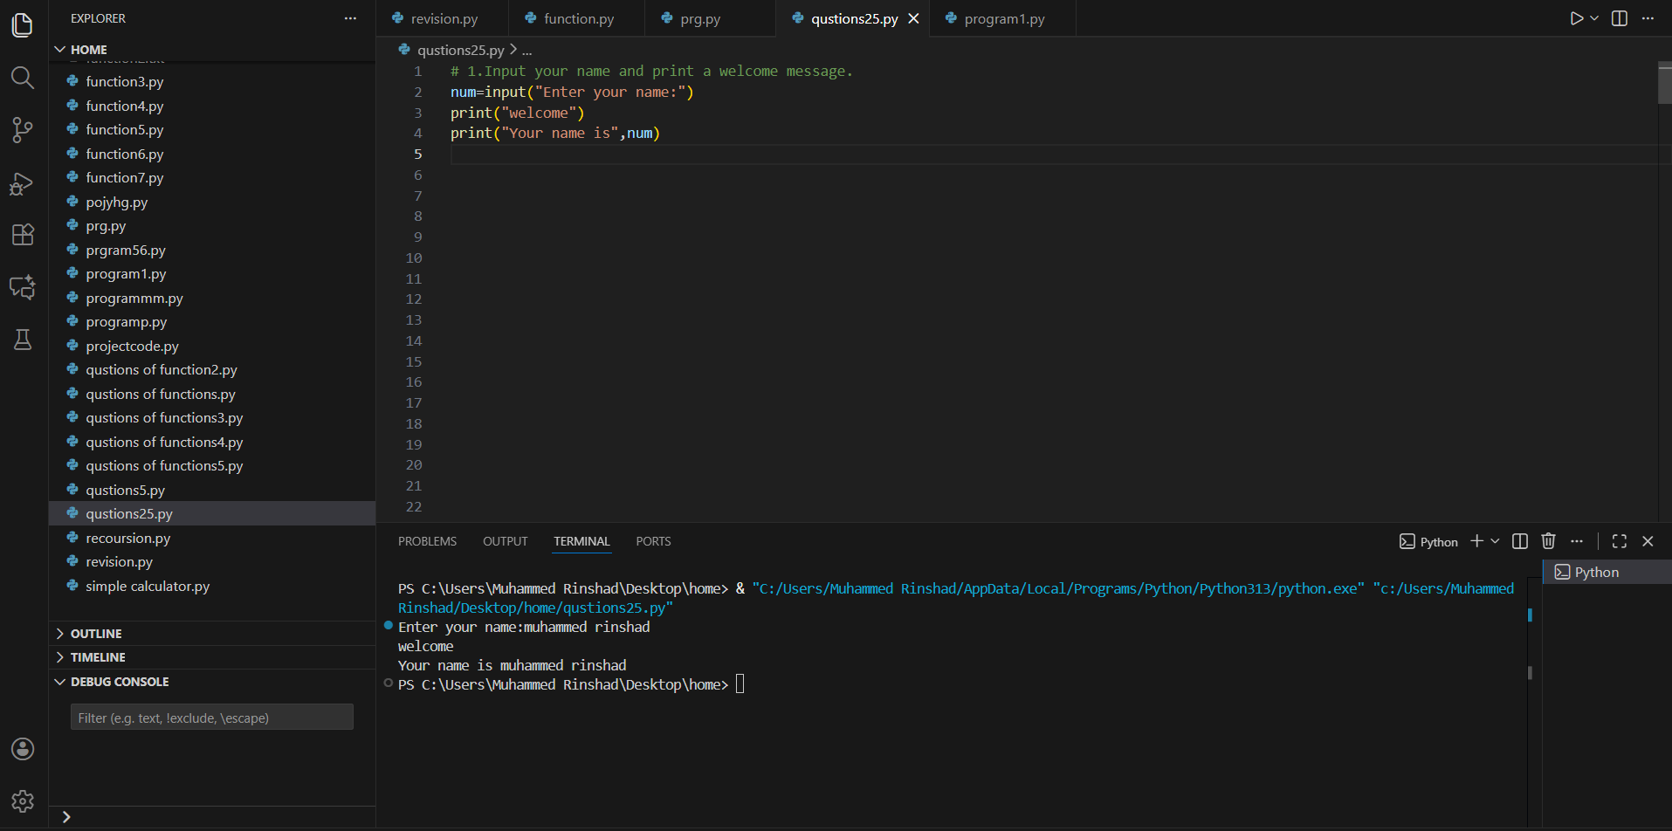Open the Run and Debug view

(x=22, y=183)
